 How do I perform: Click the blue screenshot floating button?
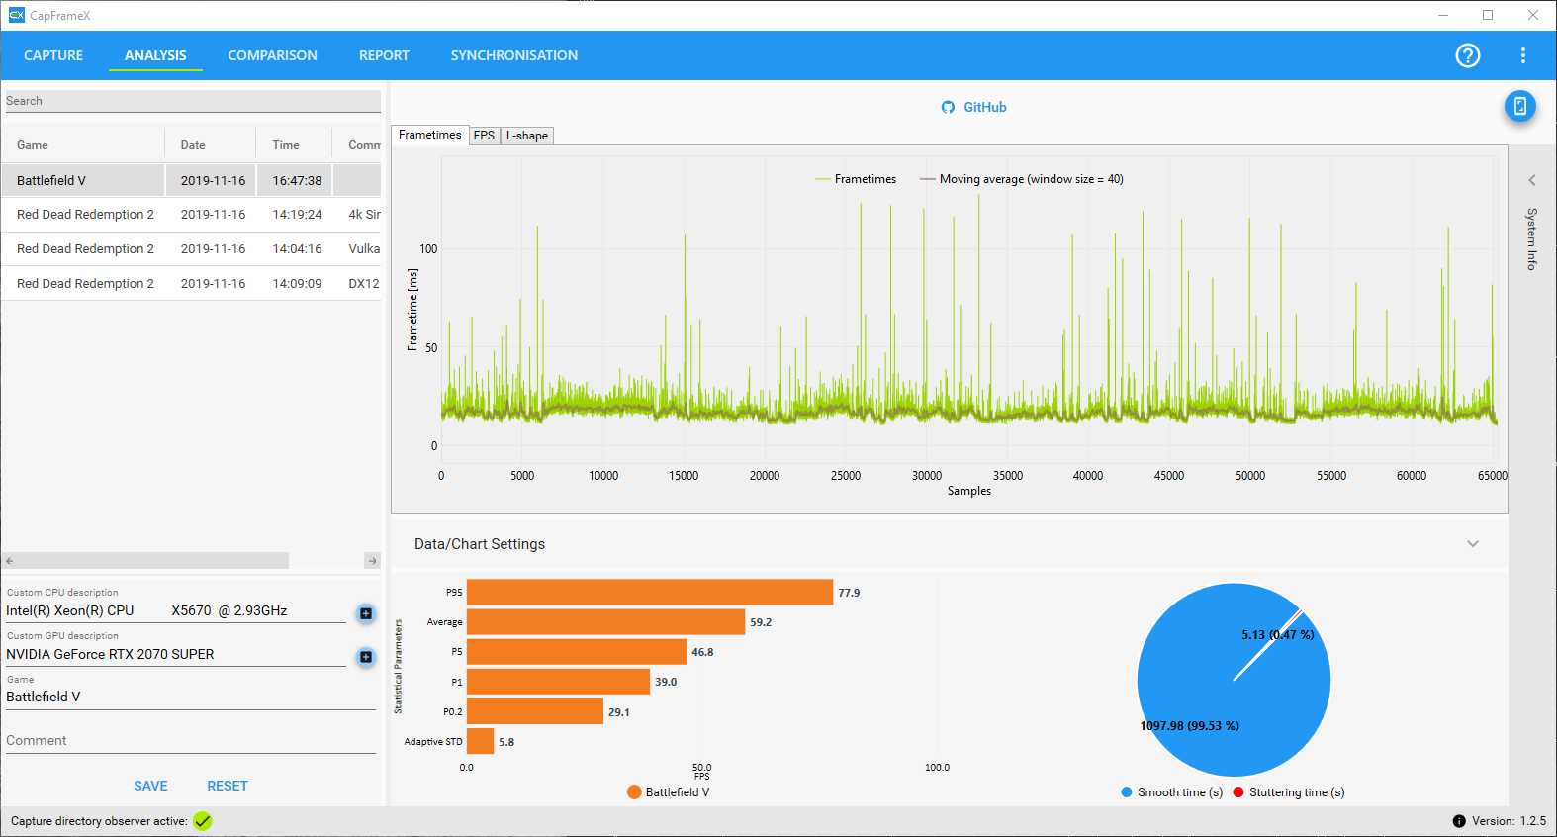click(x=1520, y=106)
